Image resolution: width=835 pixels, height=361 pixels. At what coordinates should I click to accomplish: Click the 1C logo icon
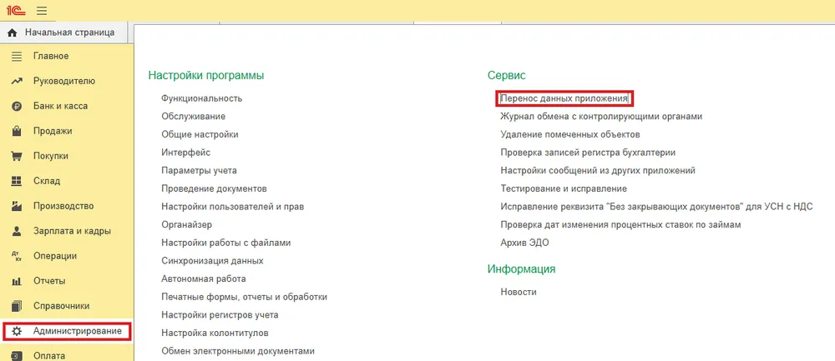(18, 11)
